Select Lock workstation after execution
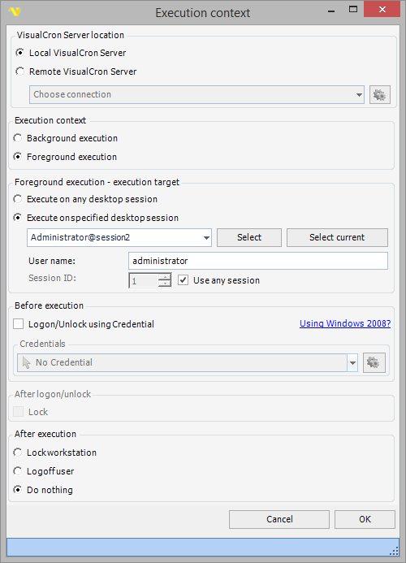Viewport: 406px width, 563px height. [55, 453]
